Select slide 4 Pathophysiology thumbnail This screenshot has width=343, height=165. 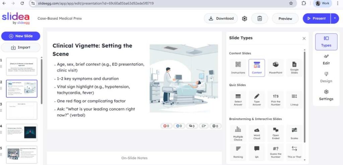pyautogui.click(x=21, y=133)
